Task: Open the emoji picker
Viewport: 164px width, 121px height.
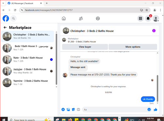Action: point(149,109)
